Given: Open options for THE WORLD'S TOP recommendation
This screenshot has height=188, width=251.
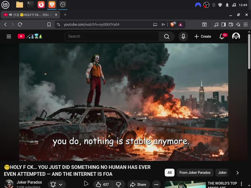Looking at the screenshot, I should pyautogui.click(x=241, y=184).
